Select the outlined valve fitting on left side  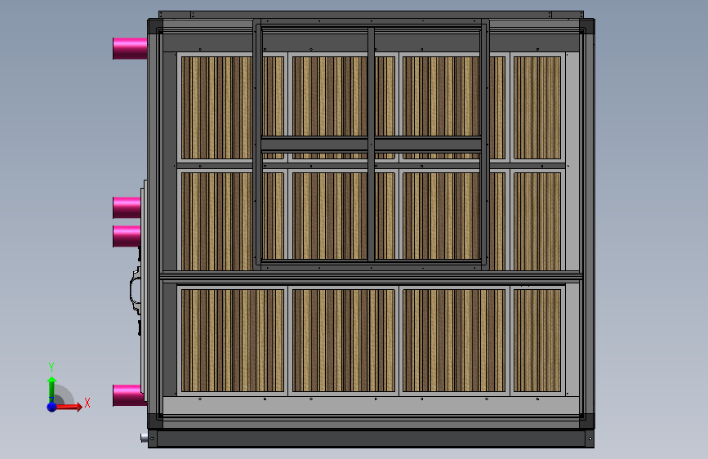tap(136, 291)
